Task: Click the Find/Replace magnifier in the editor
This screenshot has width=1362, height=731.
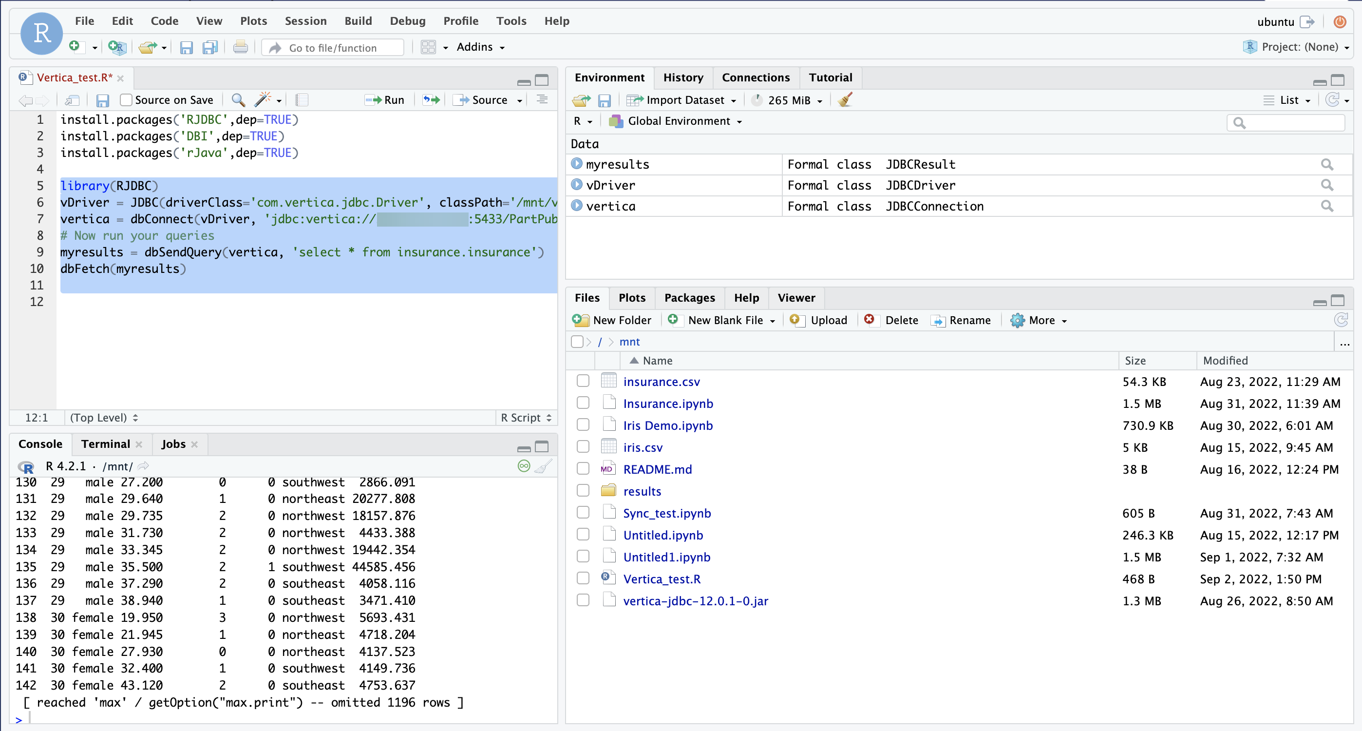Action: (x=239, y=100)
